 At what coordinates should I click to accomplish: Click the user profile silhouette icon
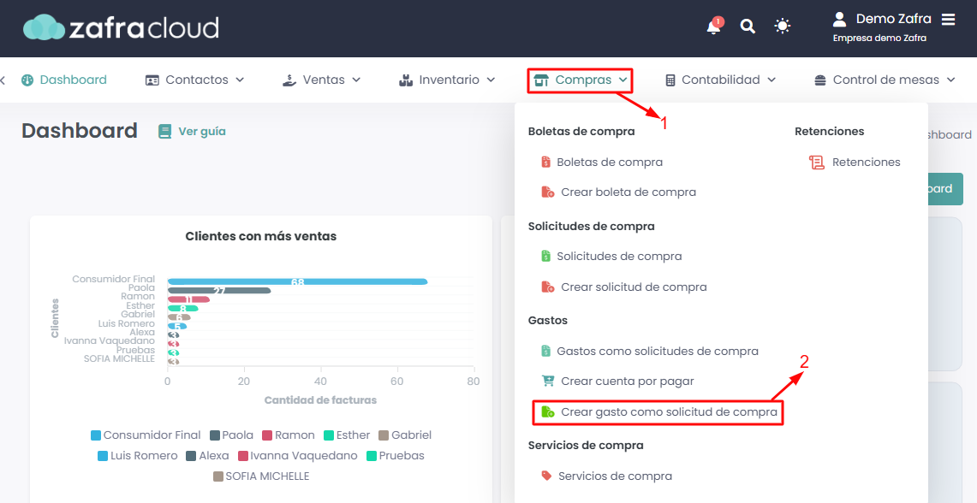pos(839,20)
